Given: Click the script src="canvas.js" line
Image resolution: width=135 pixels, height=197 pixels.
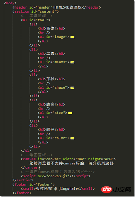Looking at the screenshot, I should coord(55,176).
